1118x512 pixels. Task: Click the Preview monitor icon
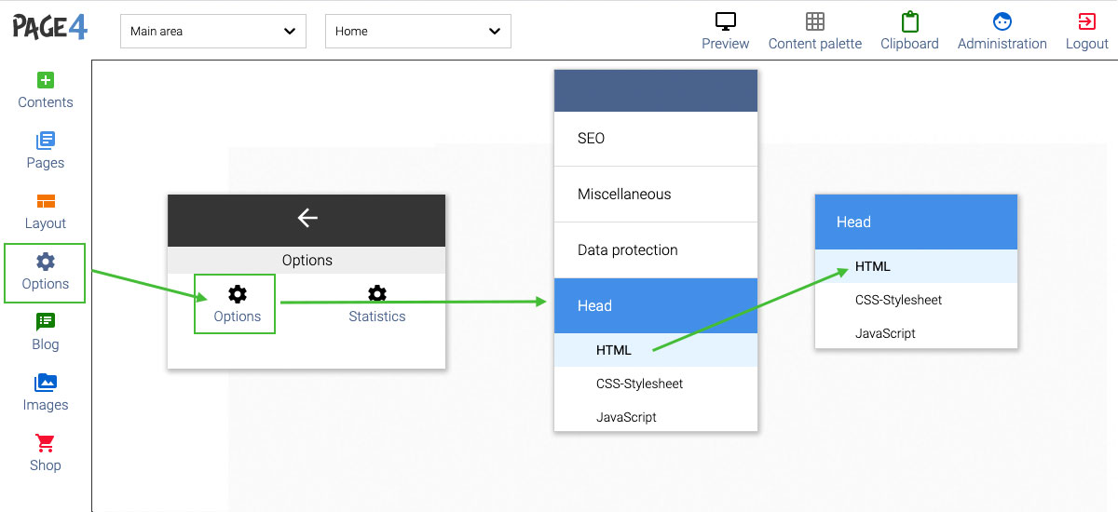[x=726, y=21]
